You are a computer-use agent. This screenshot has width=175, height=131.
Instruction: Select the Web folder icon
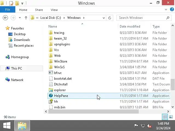point(51,56)
